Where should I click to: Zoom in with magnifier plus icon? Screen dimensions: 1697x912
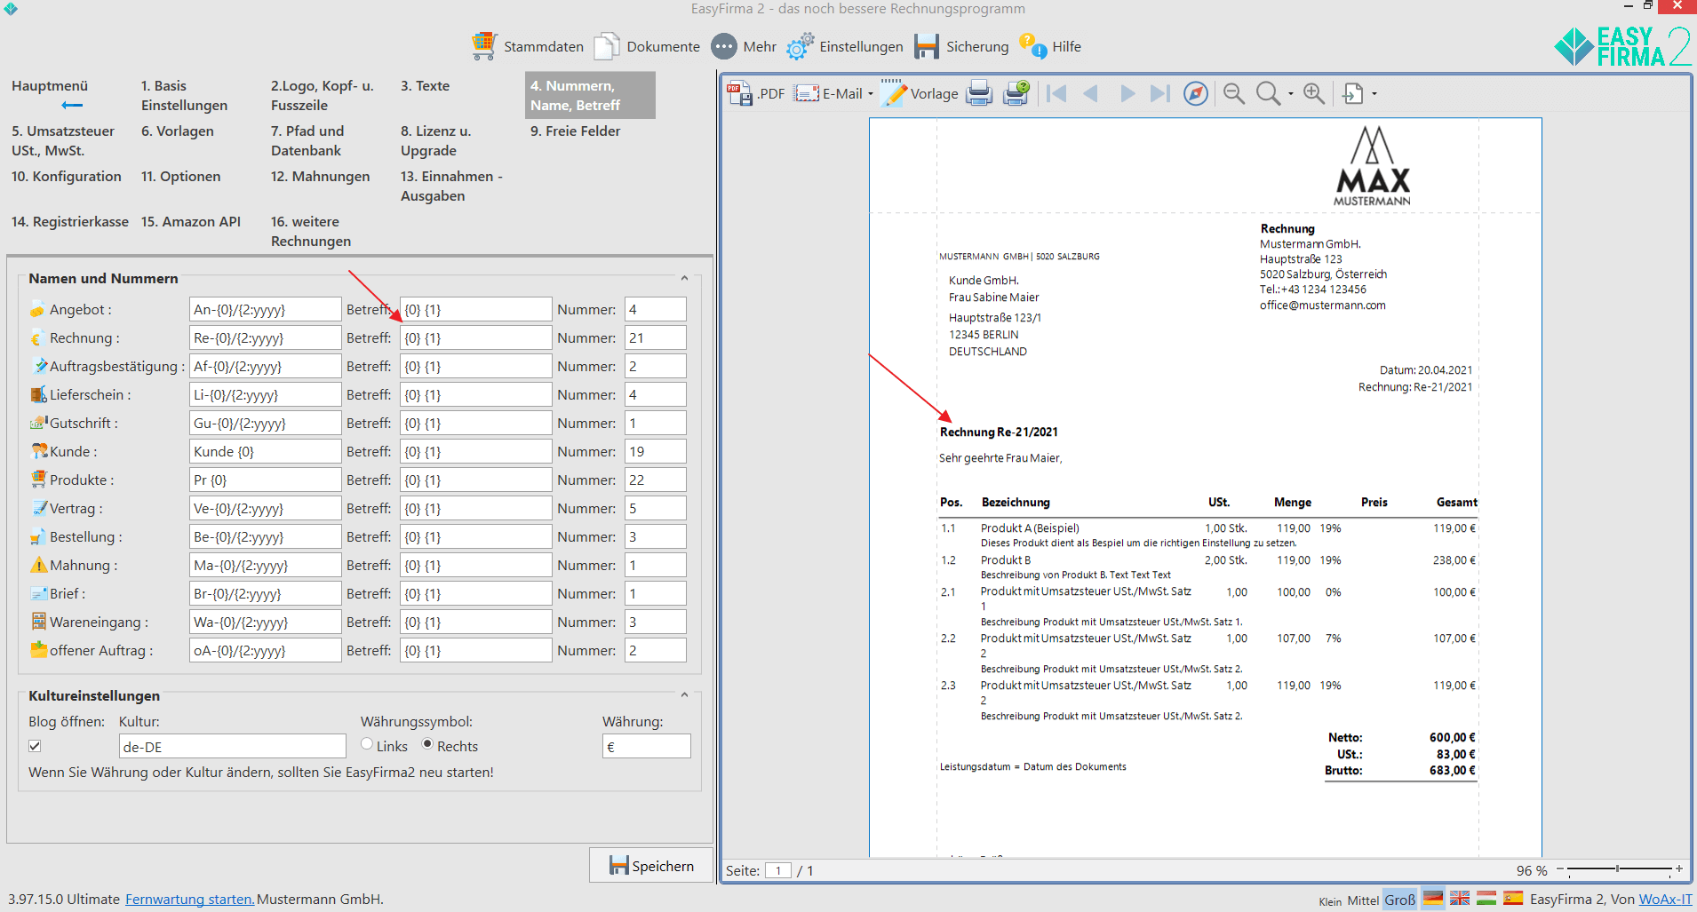click(1314, 93)
